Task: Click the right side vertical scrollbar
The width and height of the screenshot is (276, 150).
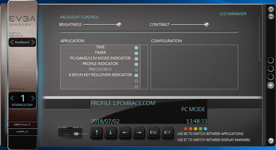Action: click(x=260, y=39)
